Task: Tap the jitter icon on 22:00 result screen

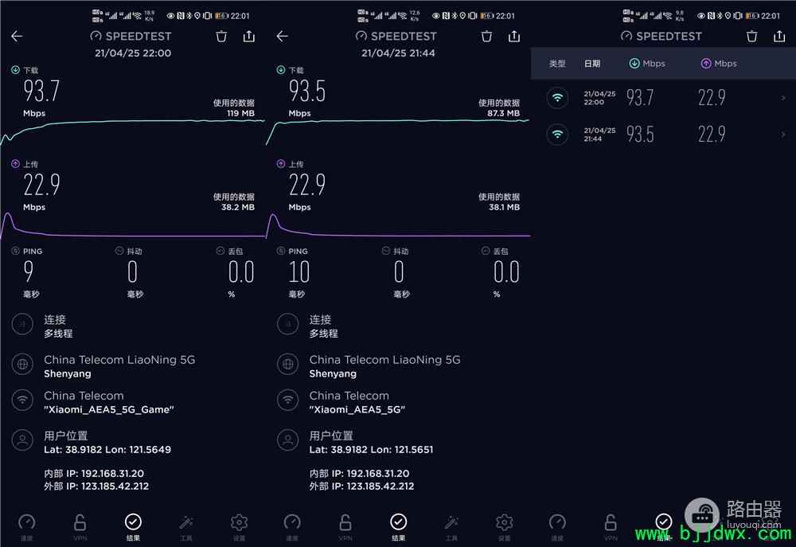Action: tap(119, 251)
